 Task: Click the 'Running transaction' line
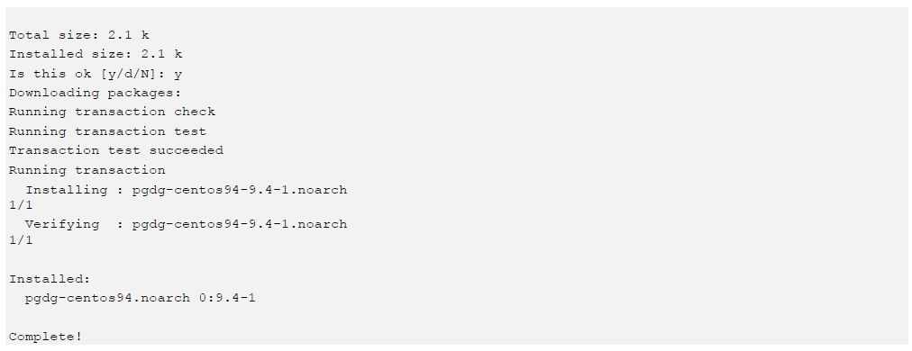click(x=87, y=170)
